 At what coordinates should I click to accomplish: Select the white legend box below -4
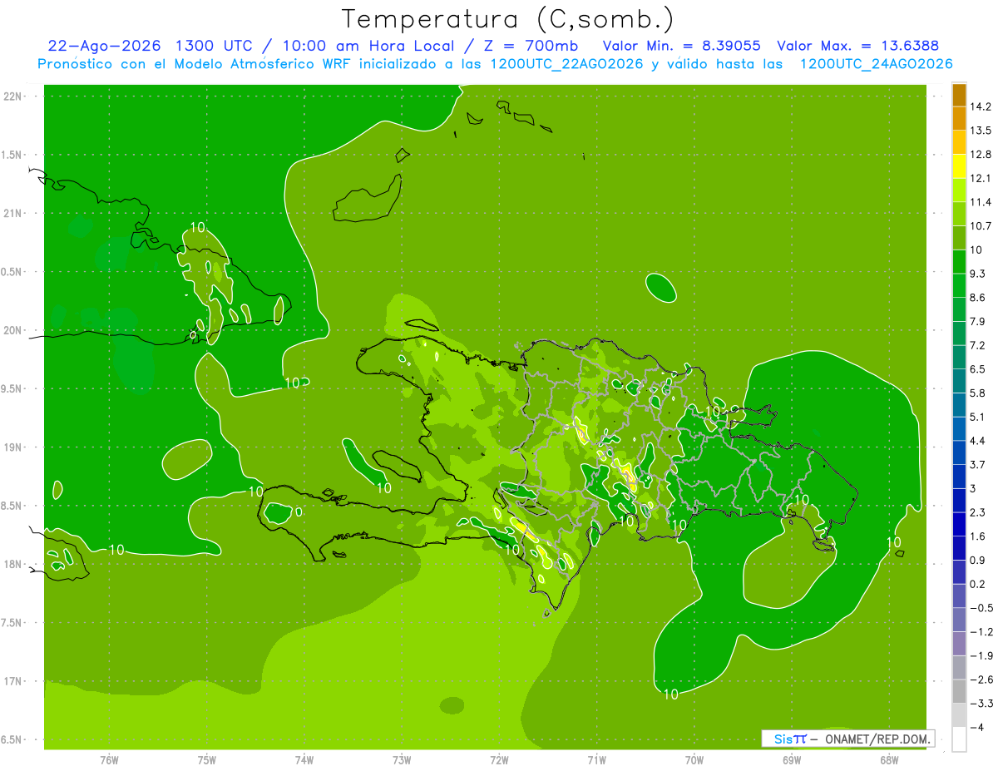pos(959,739)
